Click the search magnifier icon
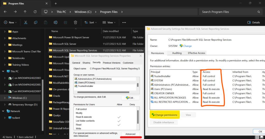The height and width of the screenshot is (139, 265). click(x=259, y=12)
